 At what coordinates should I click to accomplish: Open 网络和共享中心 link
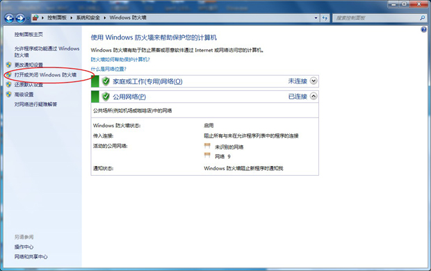[x=31, y=256]
